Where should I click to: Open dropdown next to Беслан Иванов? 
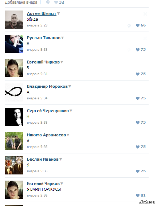pos(60,159)
